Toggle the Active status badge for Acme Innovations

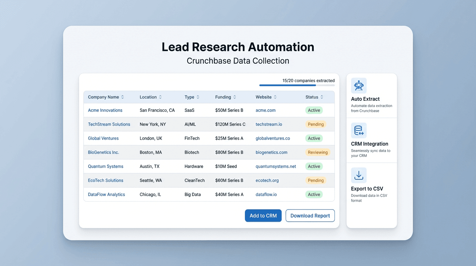[314, 110]
